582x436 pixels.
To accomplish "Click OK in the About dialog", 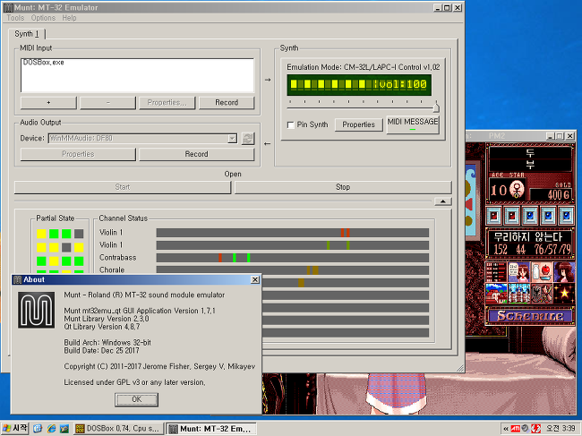I will pyautogui.click(x=137, y=399).
